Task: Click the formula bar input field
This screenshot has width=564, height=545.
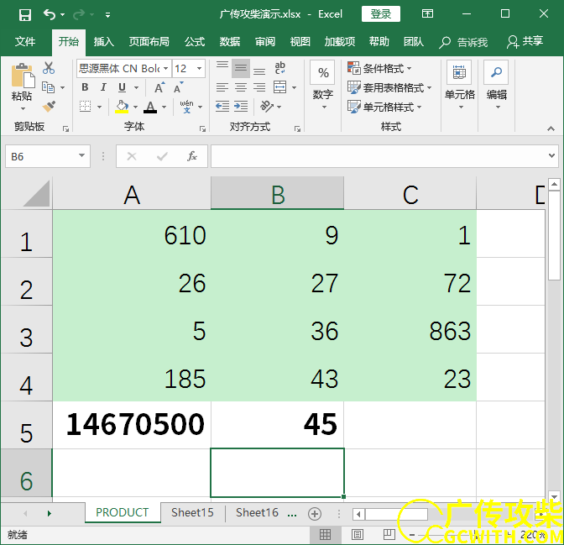Action: 379,156
